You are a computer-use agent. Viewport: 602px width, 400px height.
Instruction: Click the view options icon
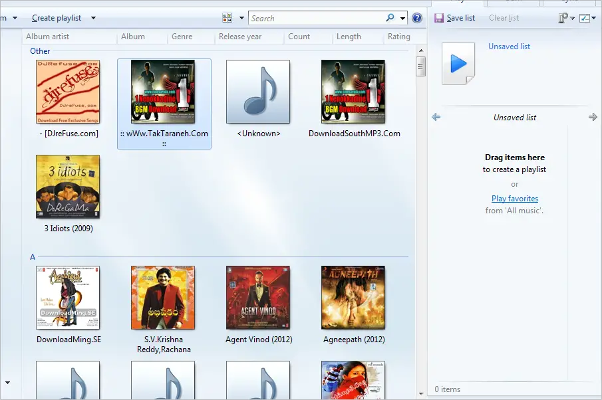pos(227,18)
